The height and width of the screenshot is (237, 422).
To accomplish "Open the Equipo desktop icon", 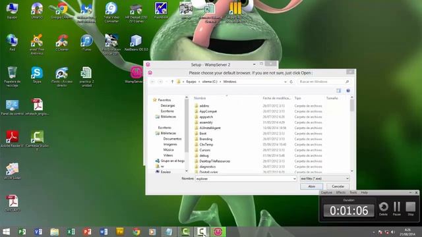I will tap(12, 11).
